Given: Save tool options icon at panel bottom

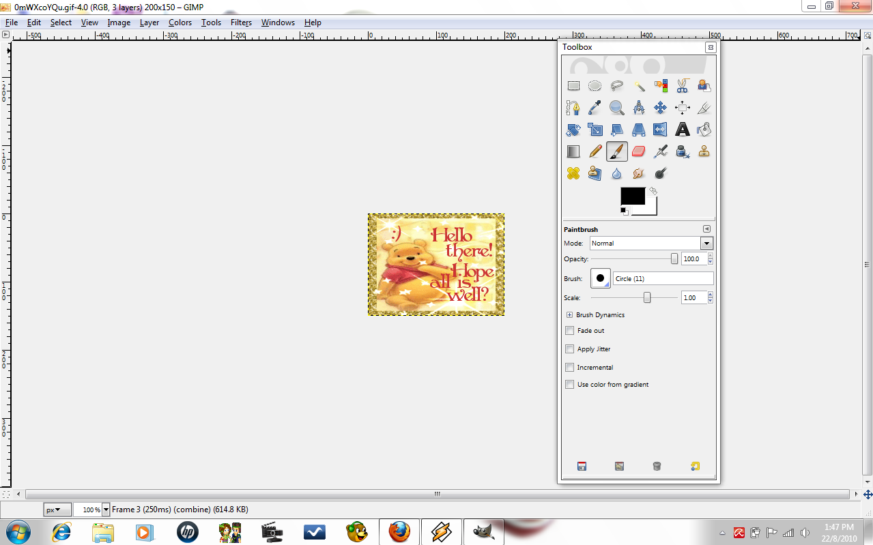Looking at the screenshot, I should (582, 467).
